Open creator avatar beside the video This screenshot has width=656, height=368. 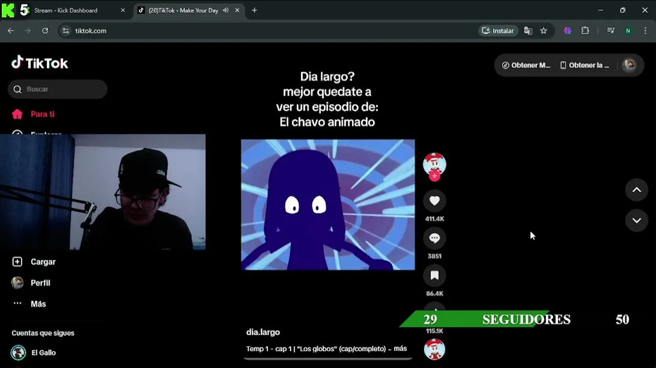tap(434, 164)
